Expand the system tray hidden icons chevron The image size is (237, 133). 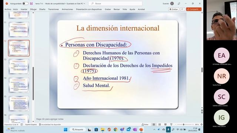click(x=154, y=130)
